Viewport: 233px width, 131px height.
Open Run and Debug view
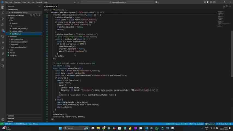[x=3, y=25]
